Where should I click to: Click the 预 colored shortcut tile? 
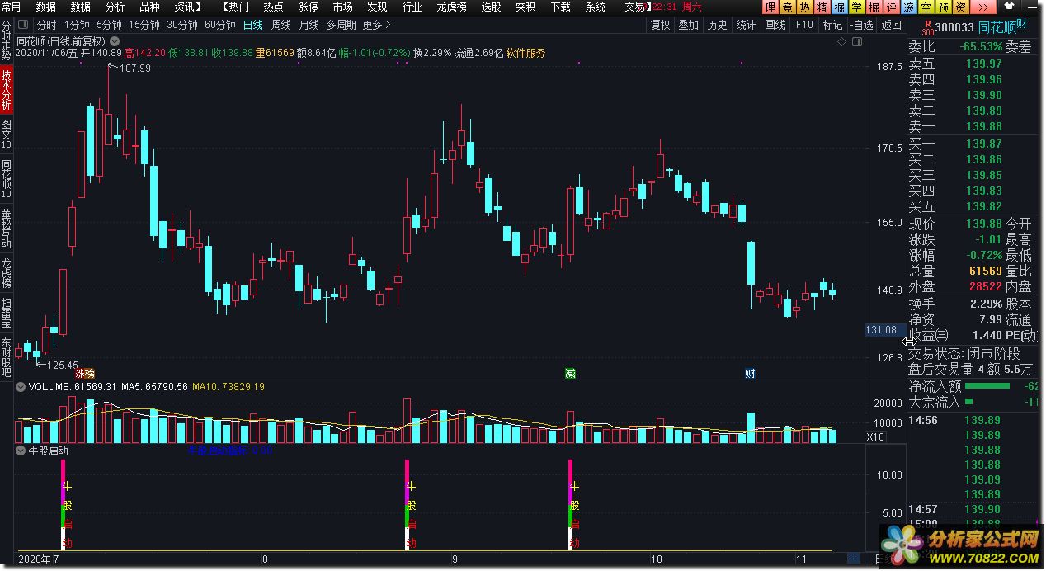(x=943, y=7)
